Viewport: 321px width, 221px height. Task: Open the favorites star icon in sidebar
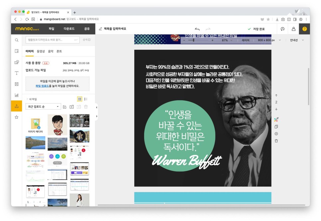point(16,116)
